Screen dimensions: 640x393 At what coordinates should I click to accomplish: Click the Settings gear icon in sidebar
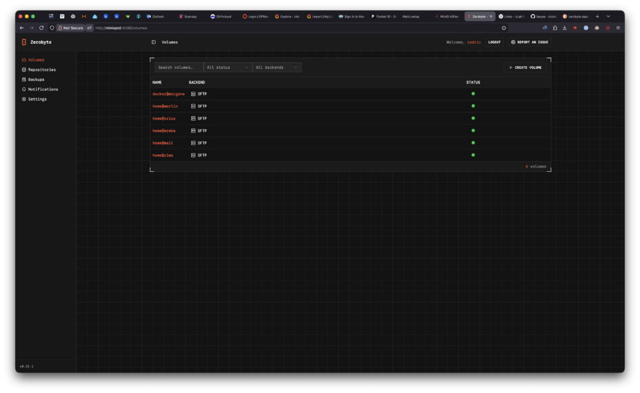point(24,99)
